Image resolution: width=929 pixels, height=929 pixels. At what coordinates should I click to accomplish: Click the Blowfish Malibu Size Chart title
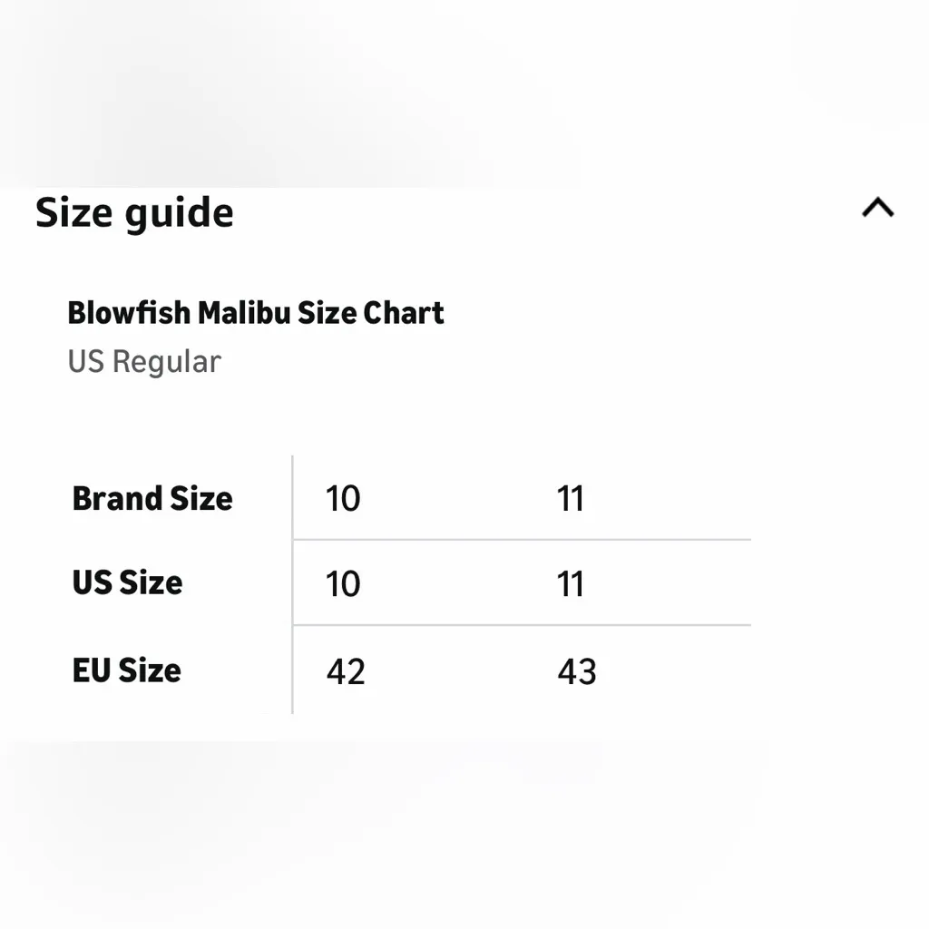[x=256, y=313]
